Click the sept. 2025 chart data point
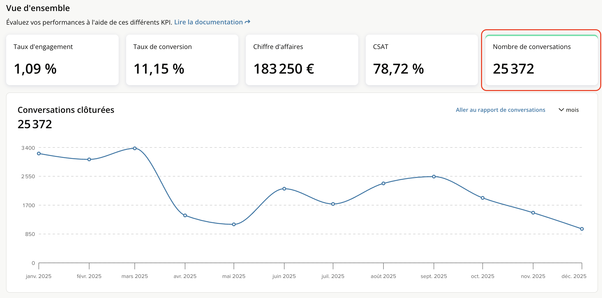 [x=434, y=176]
